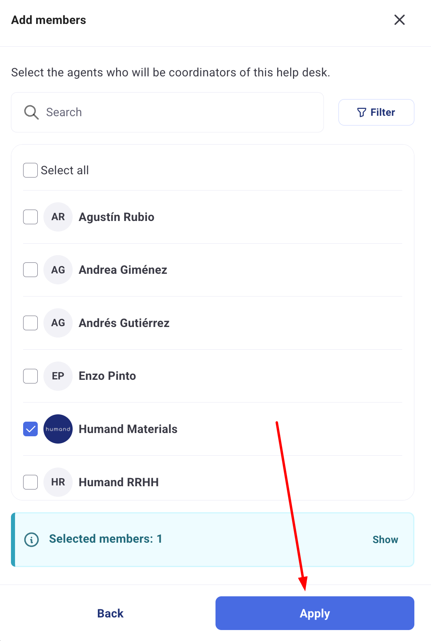Screen dimensions: 431x641
Task: Click the Humand Materials logo avatar
Action: (x=58, y=429)
